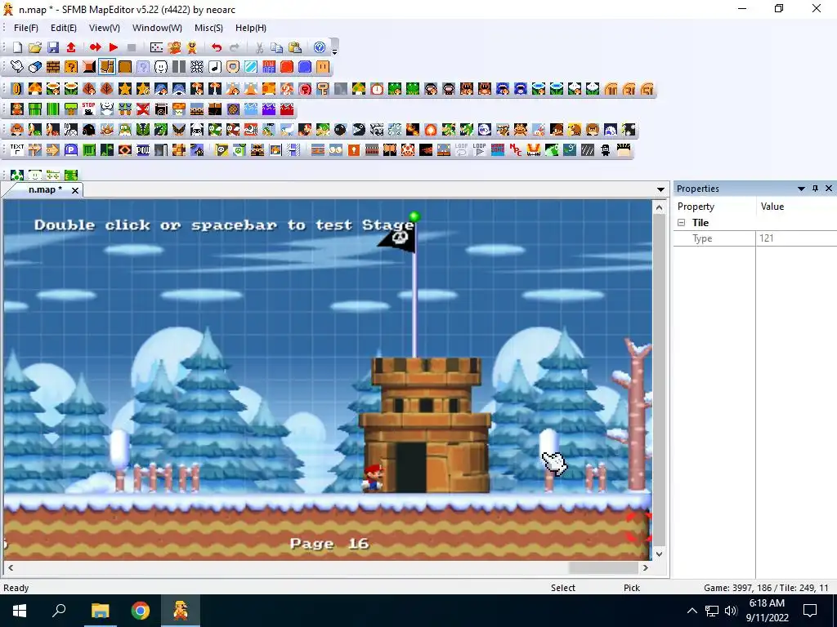Click vertical scrollbar down arrow
Screen dimensions: 837x627
pos(659,554)
